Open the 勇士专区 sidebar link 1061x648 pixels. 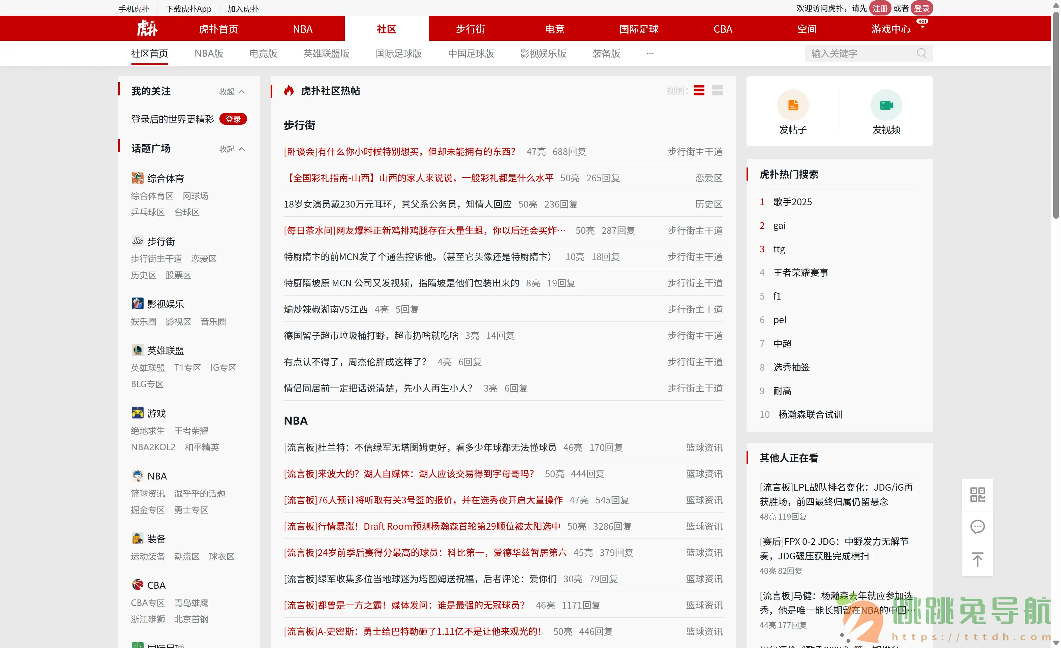pos(191,510)
